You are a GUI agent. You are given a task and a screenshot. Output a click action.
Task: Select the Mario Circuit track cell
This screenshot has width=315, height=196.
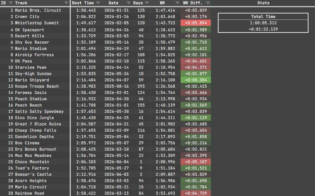tap(42, 187)
